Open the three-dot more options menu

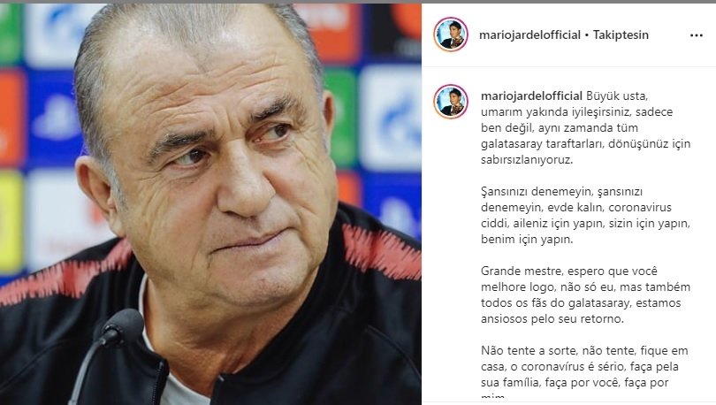tap(696, 35)
